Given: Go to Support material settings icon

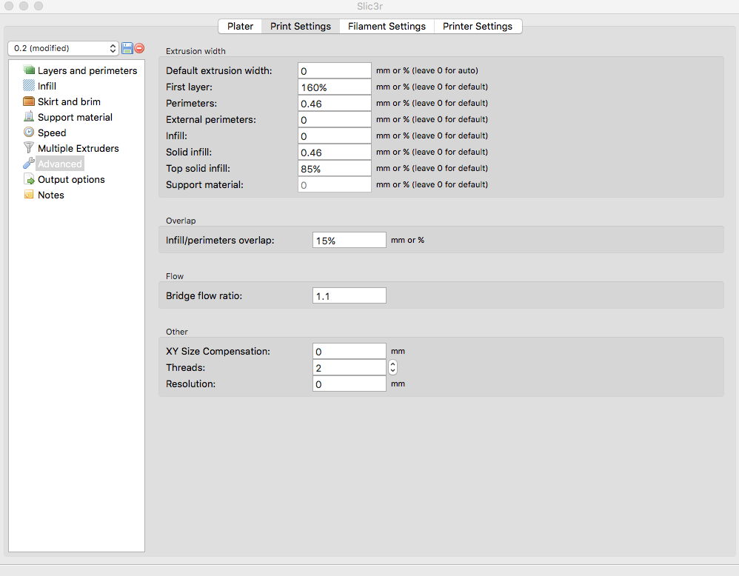Looking at the screenshot, I should tap(29, 117).
